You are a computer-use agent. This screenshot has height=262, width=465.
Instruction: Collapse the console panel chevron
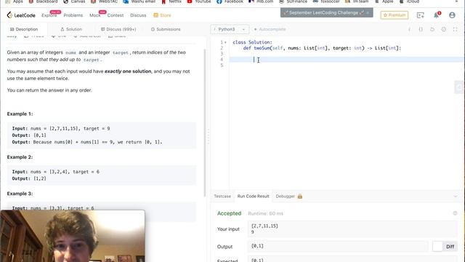point(456,196)
